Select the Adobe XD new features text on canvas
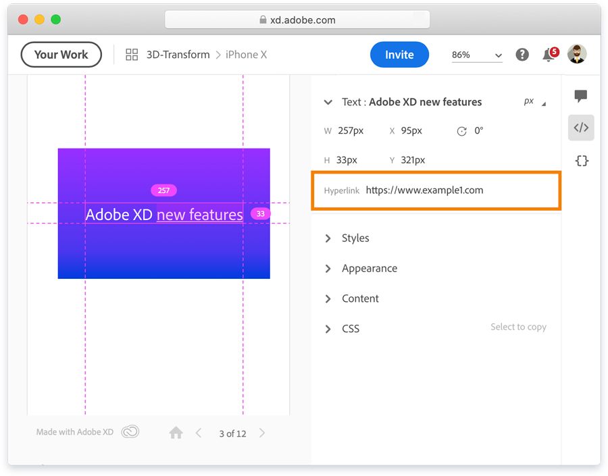 coord(164,214)
